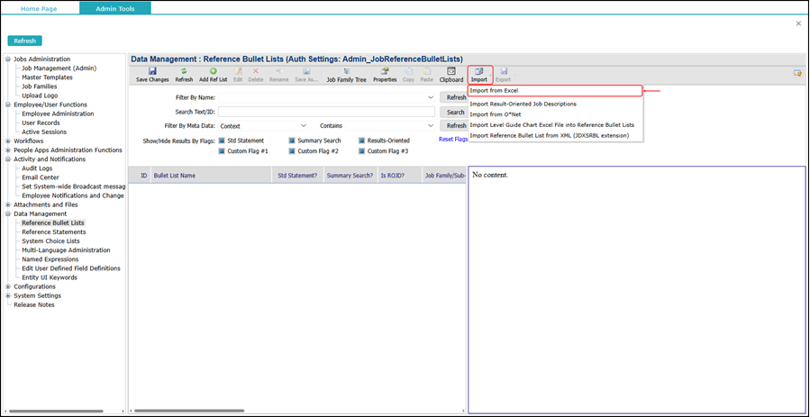The image size is (810, 417).
Task: Collapse the Employee/User Functions tree node
Action: (x=8, y=104)
